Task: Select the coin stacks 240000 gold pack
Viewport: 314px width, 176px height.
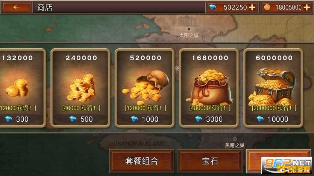Action: point(80,88)
